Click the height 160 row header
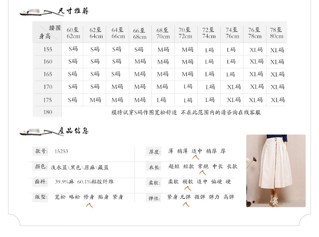 48,62
